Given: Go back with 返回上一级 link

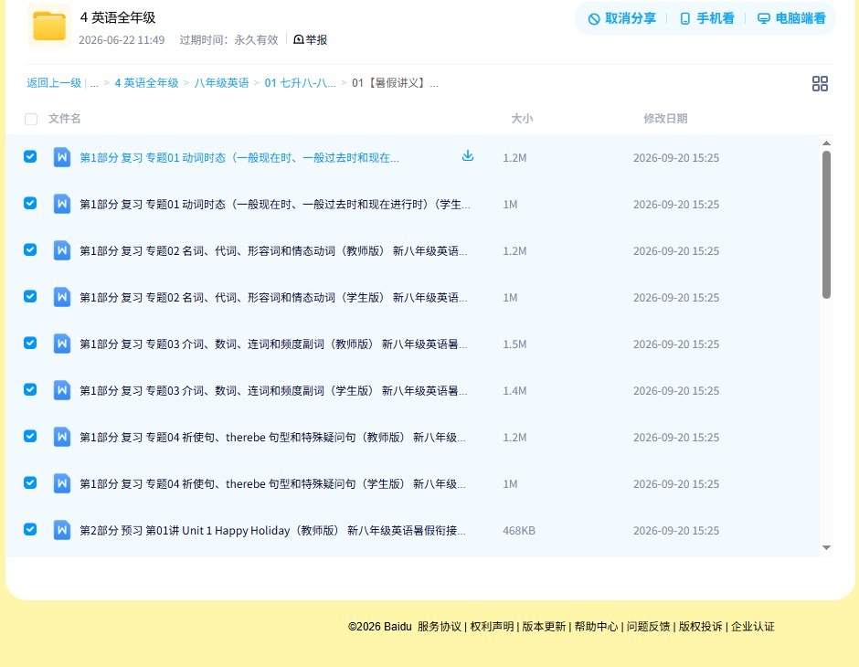Looking at the screenshot, I should (x=54, y=83).
